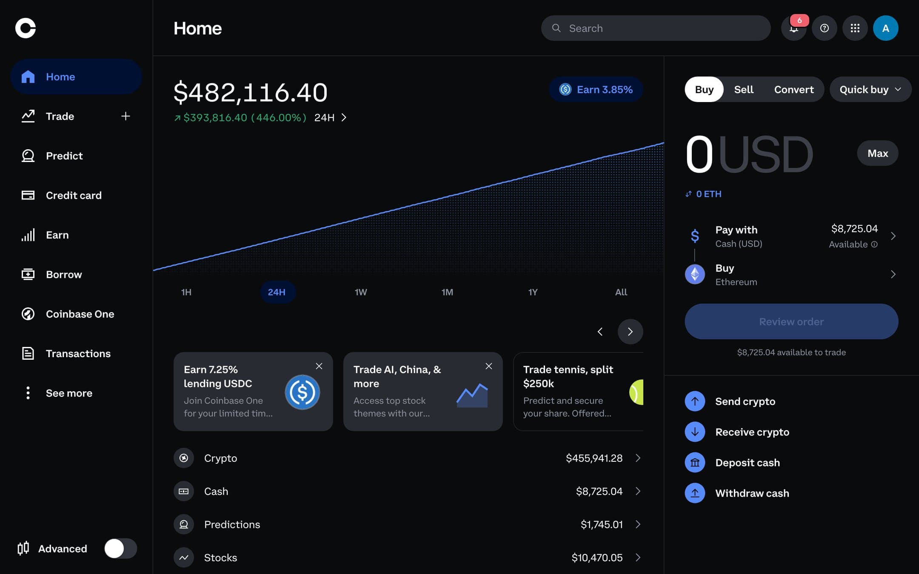Show next promo card arrow
The image size is (919, 574).
click(630, 332)
